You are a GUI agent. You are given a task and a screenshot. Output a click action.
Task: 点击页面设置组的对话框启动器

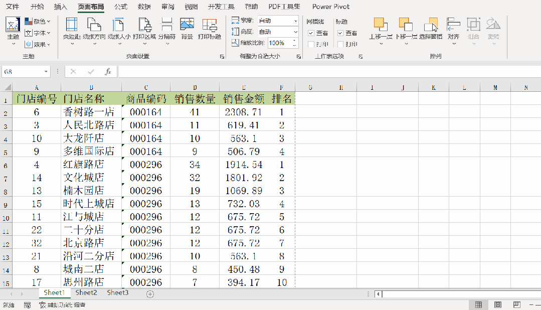click(x=222, y=56)
